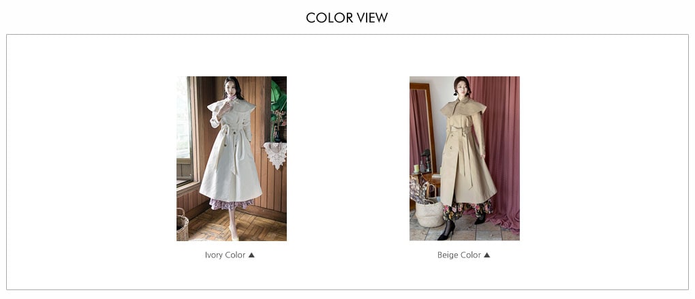The width and height of the screenshot is (695, 299).
Task: Click the beige coat's cape collar
Action: pyautogui.click(x=463, y=108)
